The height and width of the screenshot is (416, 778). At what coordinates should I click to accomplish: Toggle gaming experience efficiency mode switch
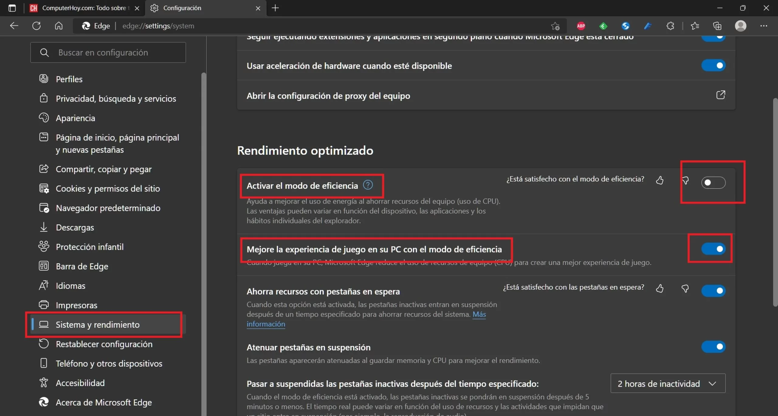[x=713, y=249]
